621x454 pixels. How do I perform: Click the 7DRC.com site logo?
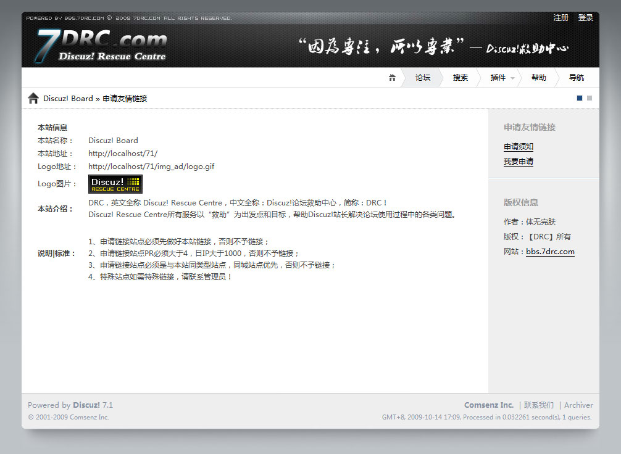tap(102, 46)
